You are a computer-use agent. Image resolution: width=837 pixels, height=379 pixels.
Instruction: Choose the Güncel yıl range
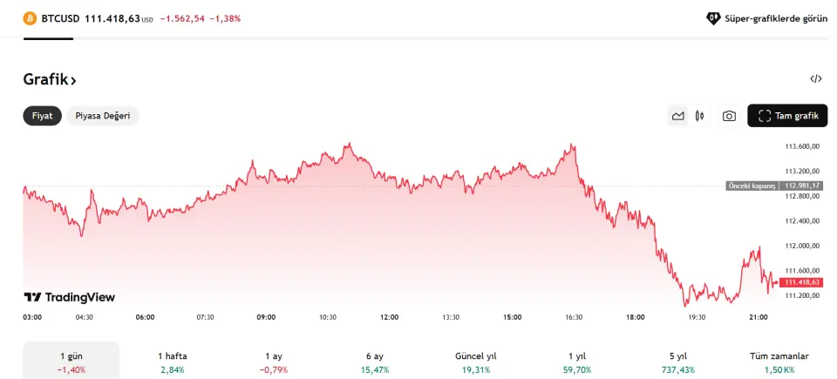[x=476, y=362]
